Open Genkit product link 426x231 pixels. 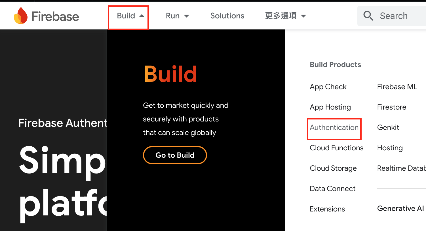(x=388, y=128)
